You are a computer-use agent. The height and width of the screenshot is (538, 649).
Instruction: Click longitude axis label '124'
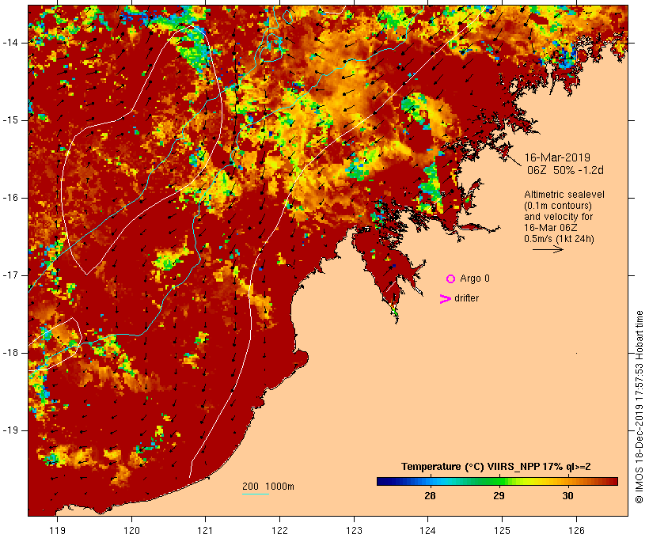pyautogui.click(x=428, y=530)
